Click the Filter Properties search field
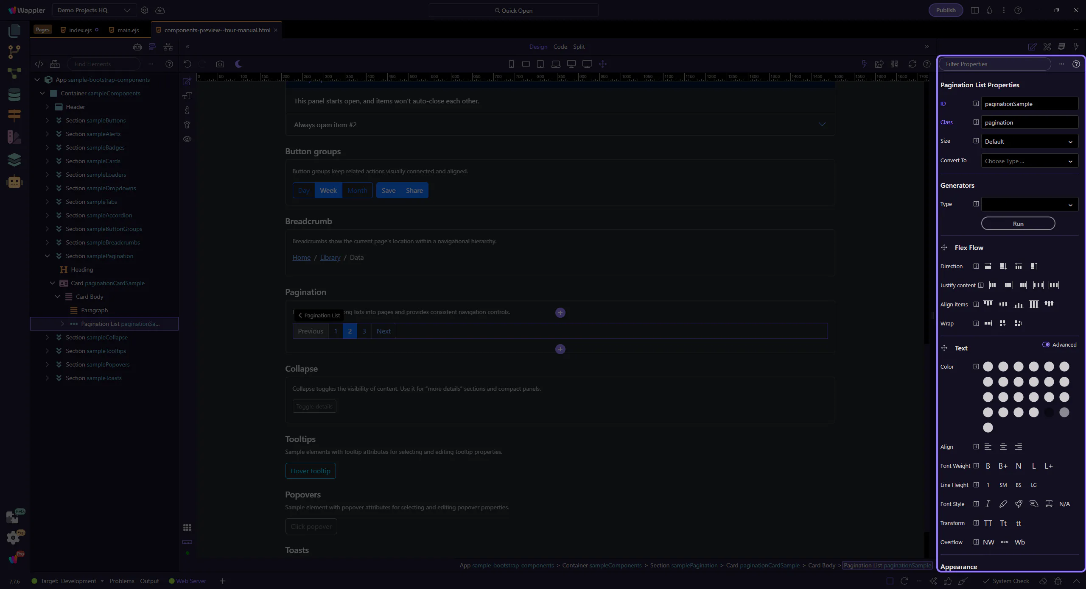The width and height of the screenshot is (1086, 589). click(995, 64)
